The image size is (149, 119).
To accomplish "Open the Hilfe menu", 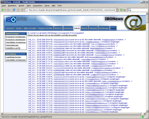I will pos(54,6).
